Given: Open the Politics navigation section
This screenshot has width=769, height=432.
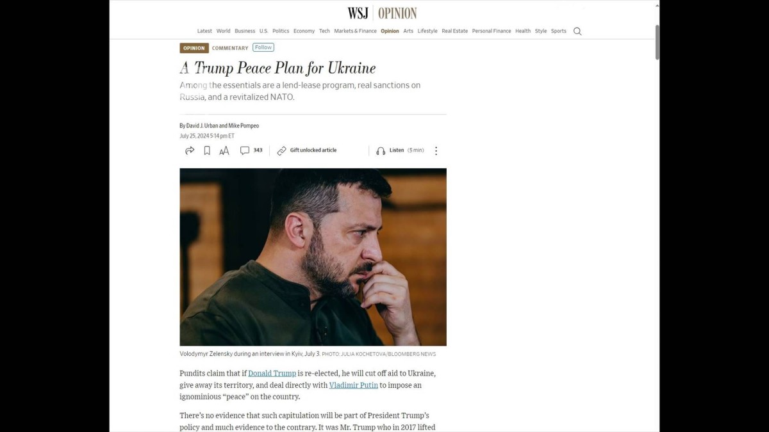Looking at the screenshot, I should click(x=281, y=31).
